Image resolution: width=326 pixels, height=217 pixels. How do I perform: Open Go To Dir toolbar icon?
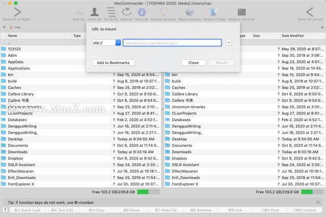tap(111, 12)
